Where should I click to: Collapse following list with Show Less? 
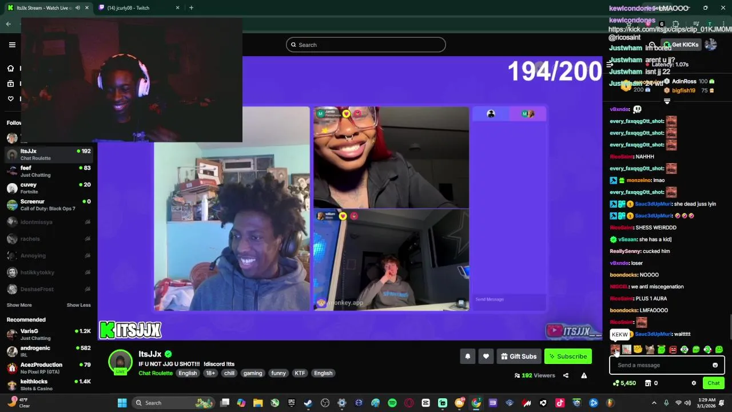(78, 305)
